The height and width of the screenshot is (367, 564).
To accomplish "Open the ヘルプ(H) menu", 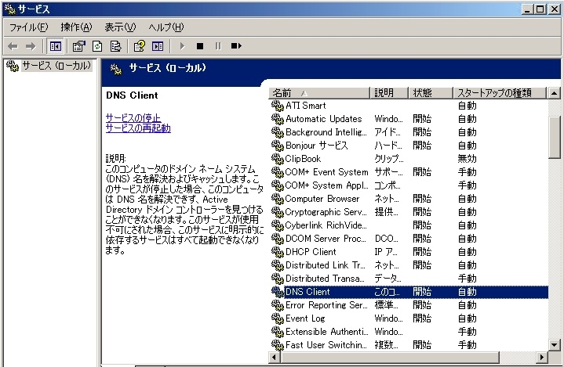I will 166,27.
